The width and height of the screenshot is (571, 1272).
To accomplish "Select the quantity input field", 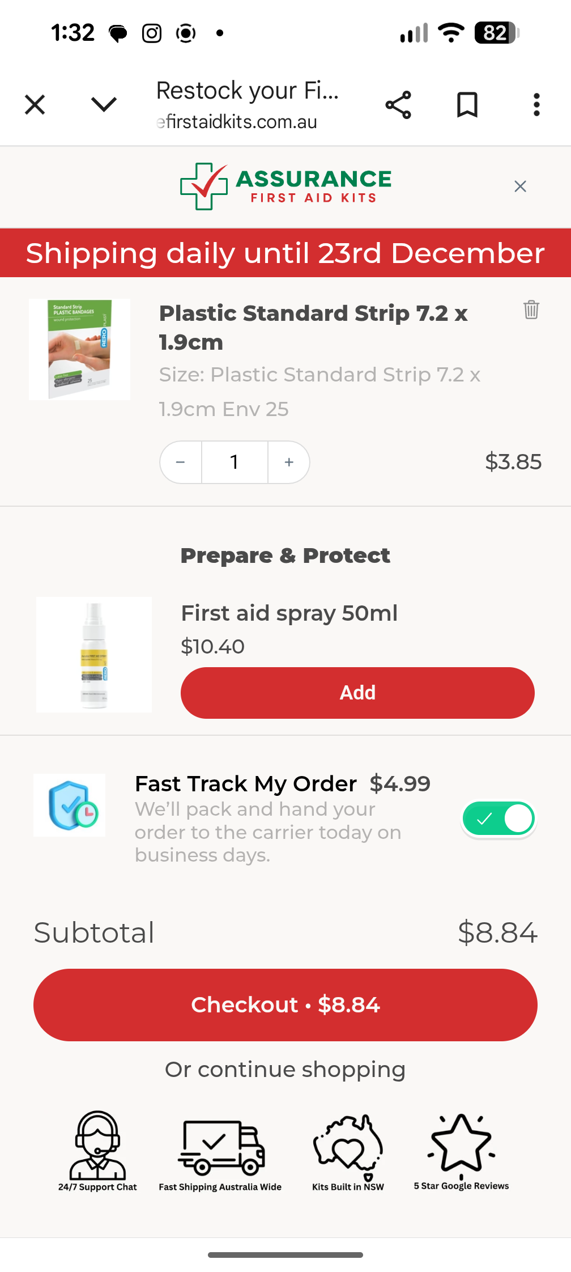I will point(235,463).
